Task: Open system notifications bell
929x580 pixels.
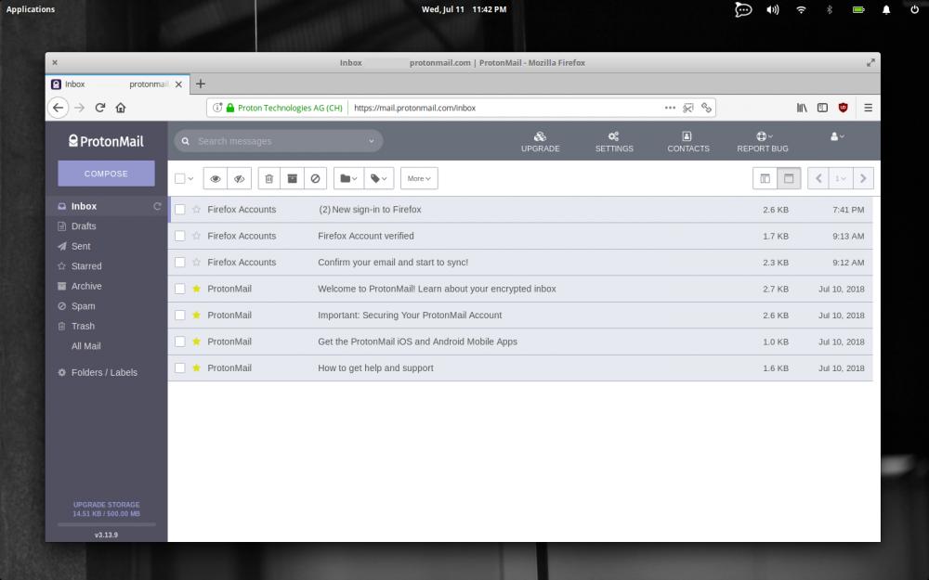Action: [886, 9]
